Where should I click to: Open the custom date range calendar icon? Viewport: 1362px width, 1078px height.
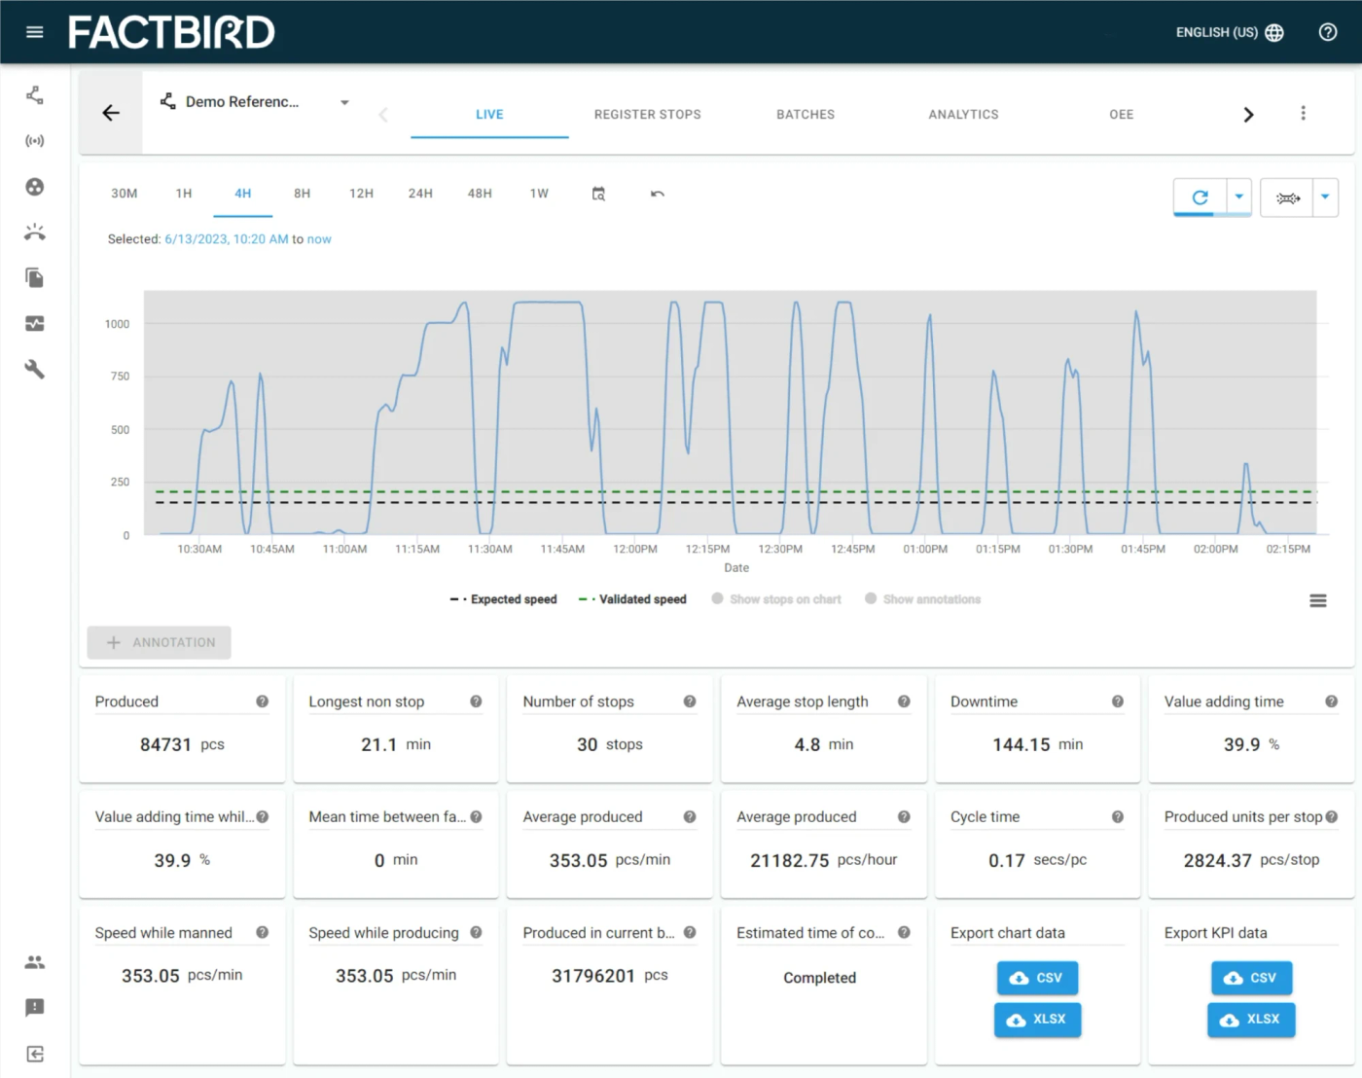598,194
